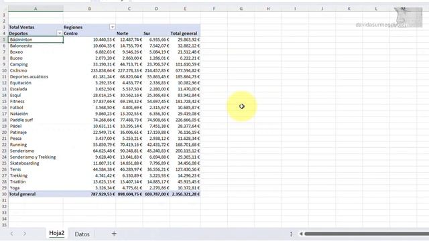Select column A header
429x241 pixels.
pos(36,9)
